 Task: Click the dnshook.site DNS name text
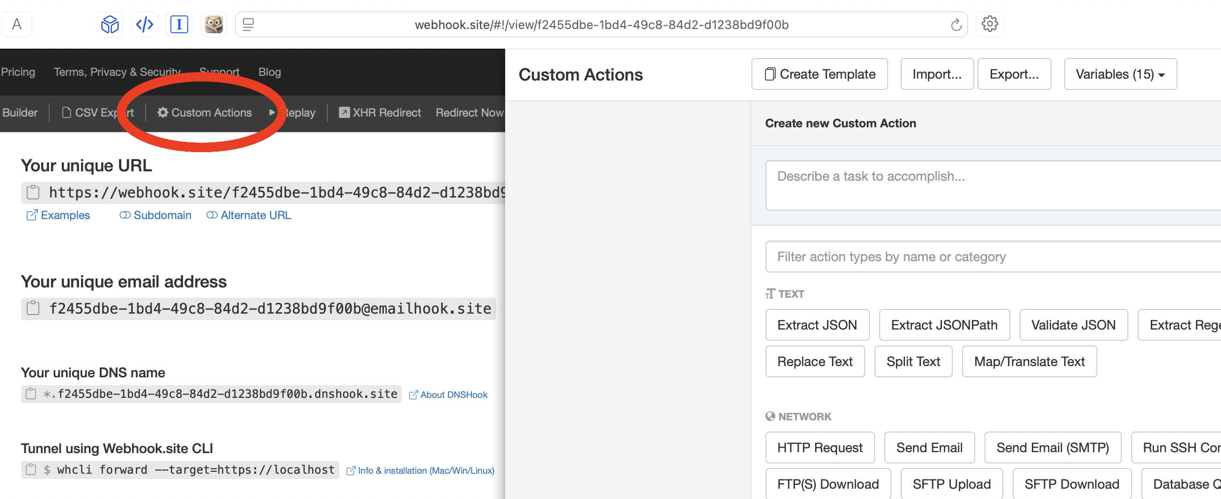[x=220, y=394]
